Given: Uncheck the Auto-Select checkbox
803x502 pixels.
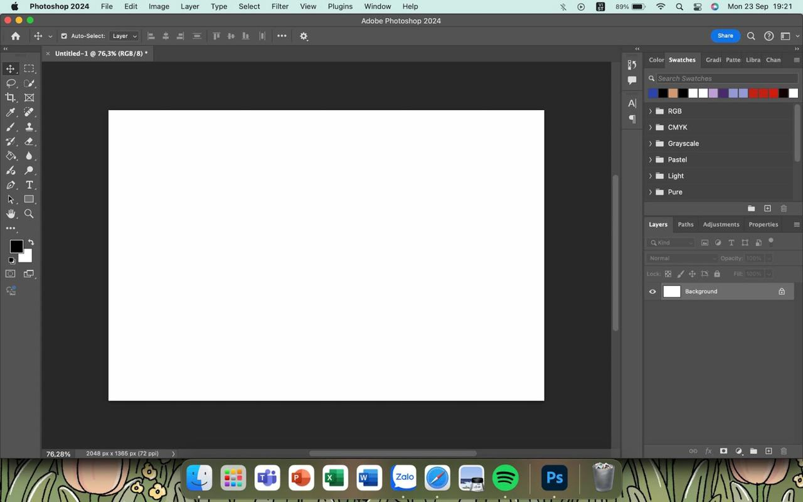Looking at the screenshot, I should [x=64, y=36].
